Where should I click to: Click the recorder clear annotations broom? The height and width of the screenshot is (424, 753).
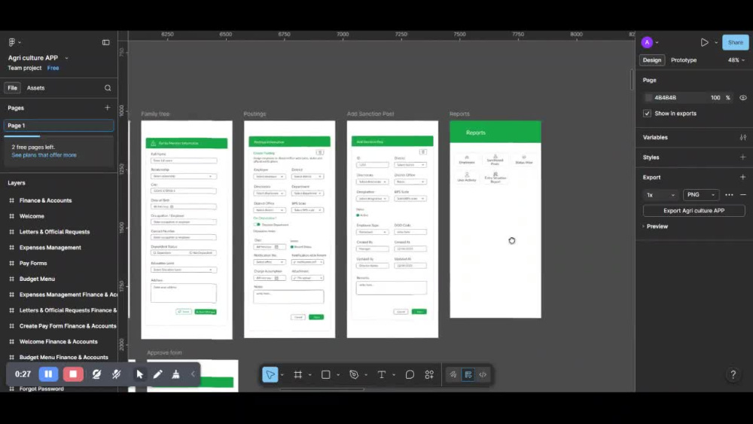[x=175, y=374]
